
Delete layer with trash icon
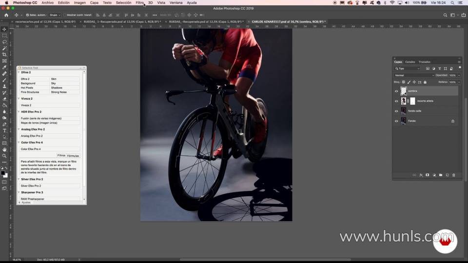[454, 175]
